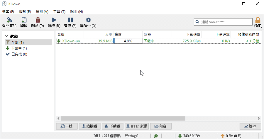Click the connection status plug icon

156,136
